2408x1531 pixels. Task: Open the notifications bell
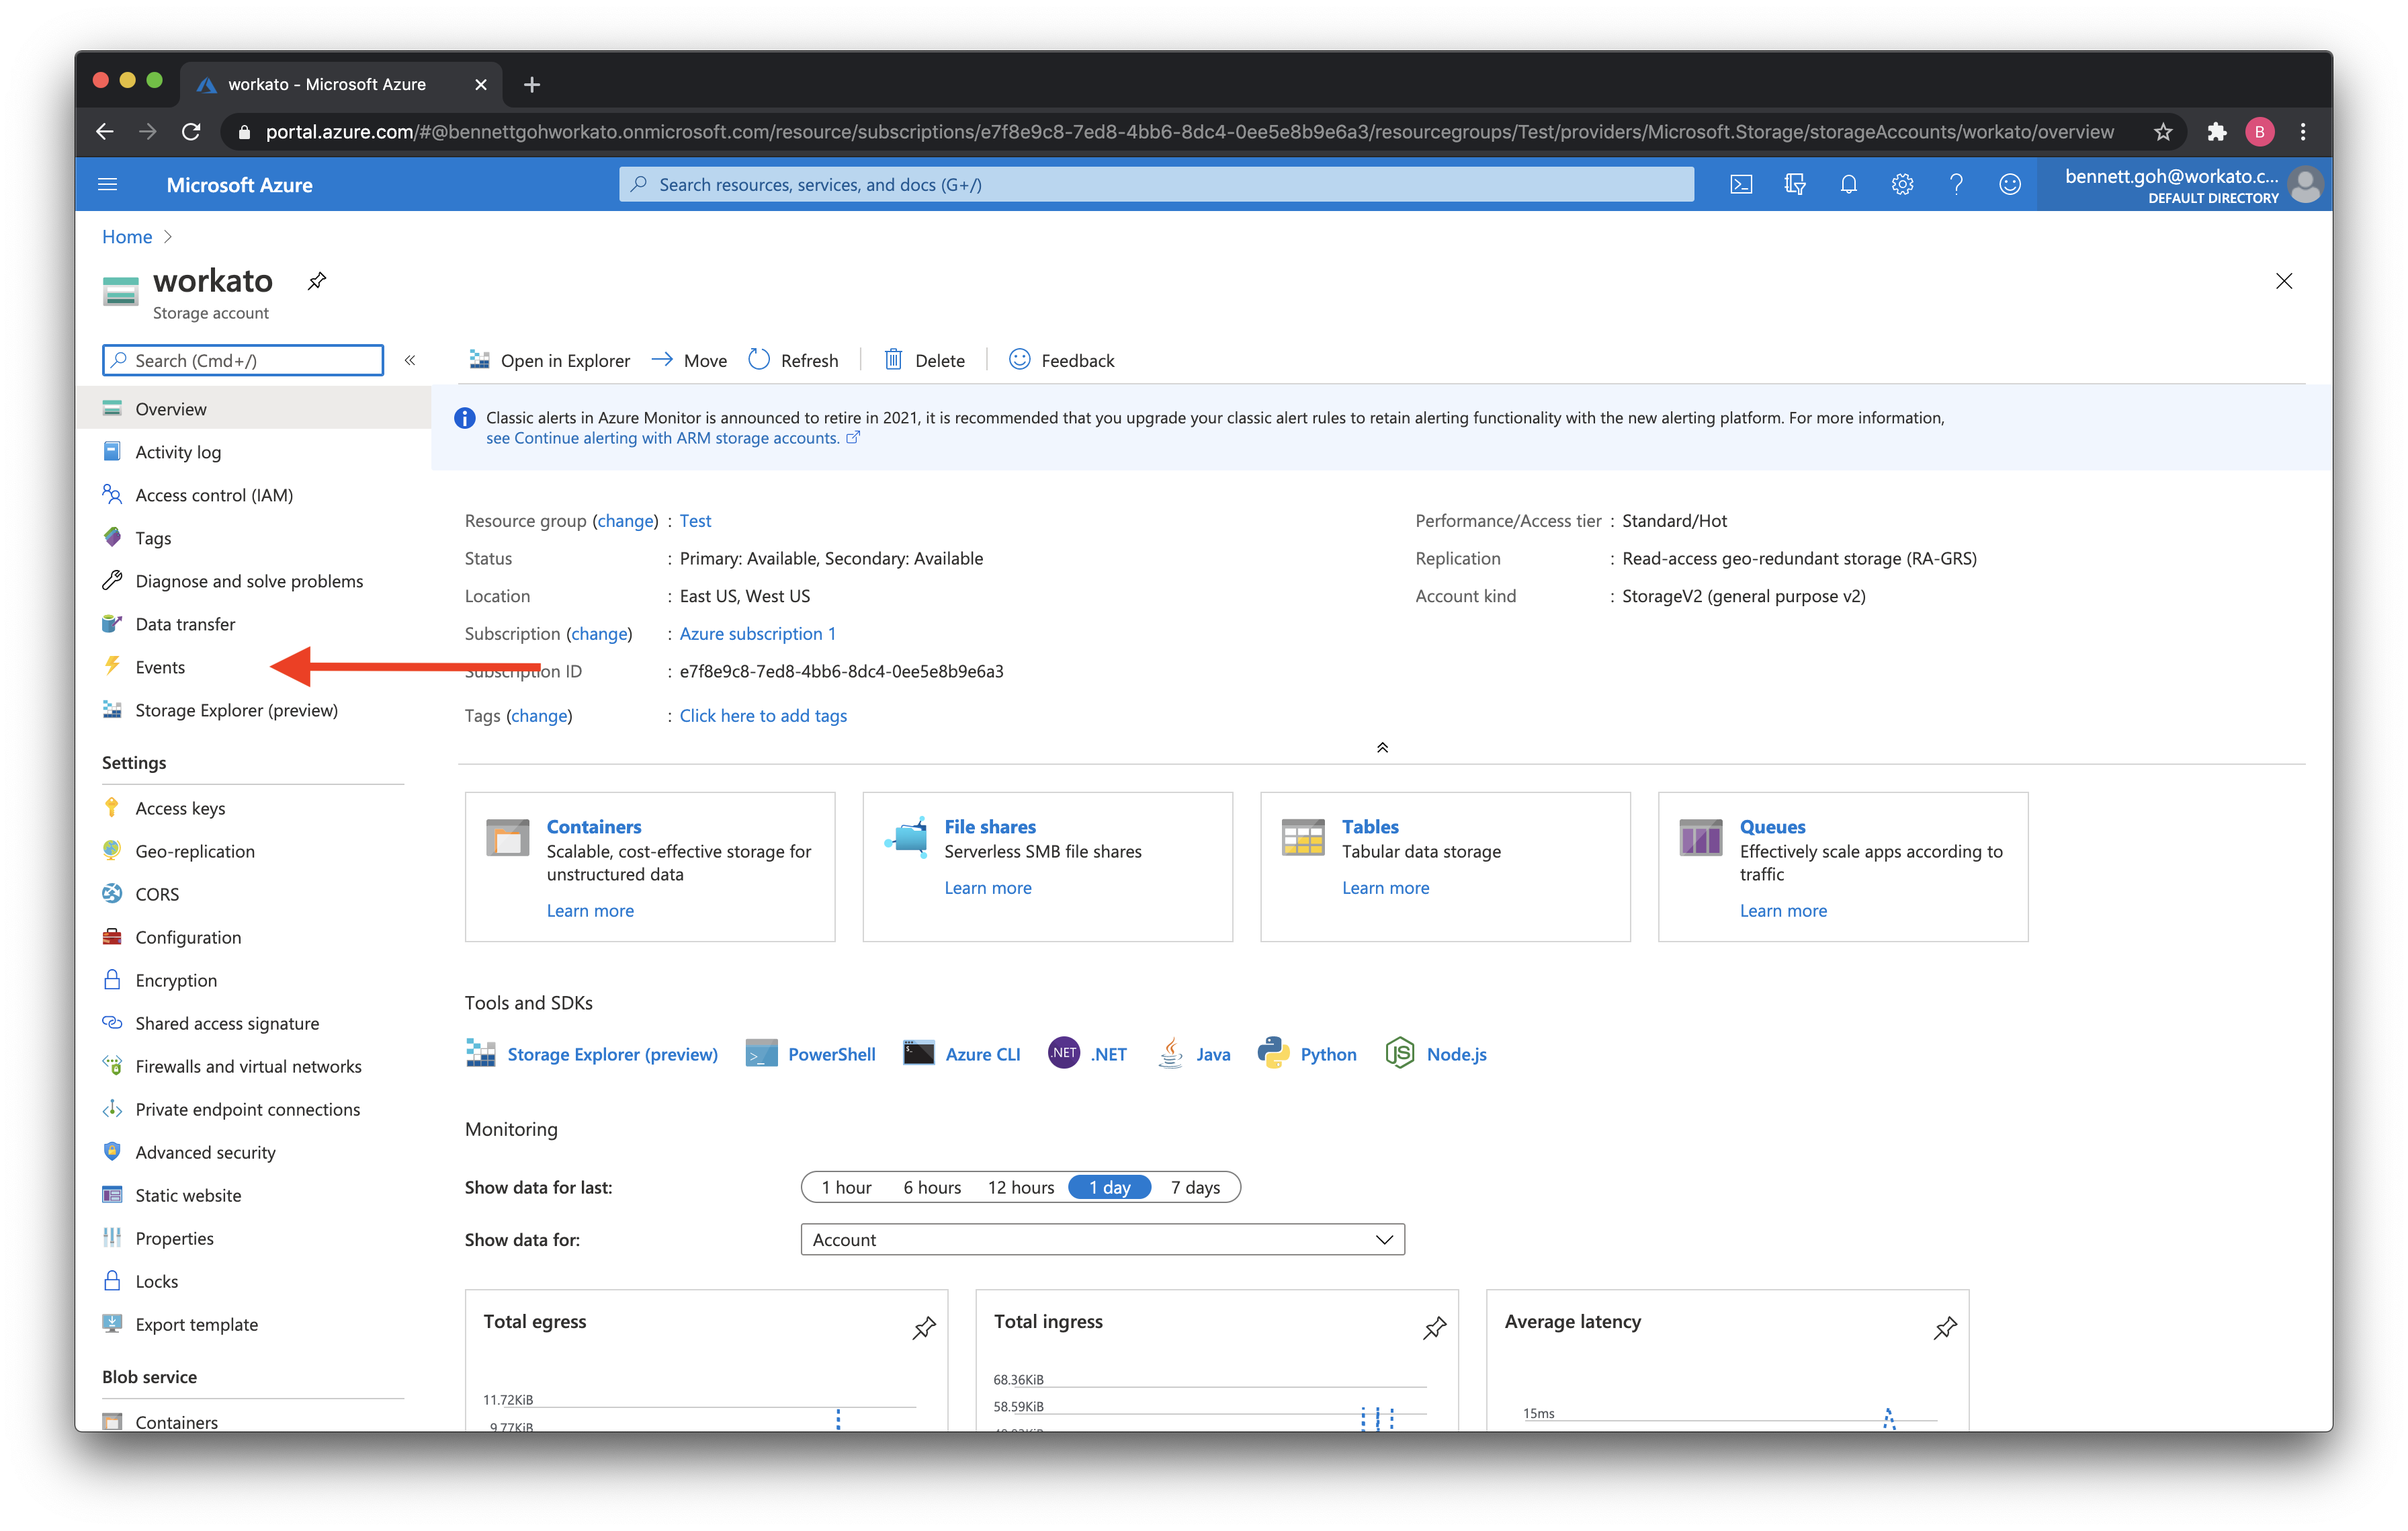[x=1848, y=184]
